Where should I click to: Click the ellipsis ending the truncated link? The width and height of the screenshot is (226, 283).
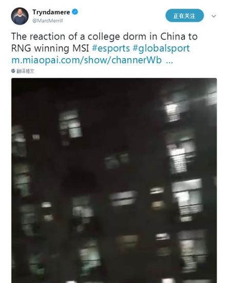point(169,61)
